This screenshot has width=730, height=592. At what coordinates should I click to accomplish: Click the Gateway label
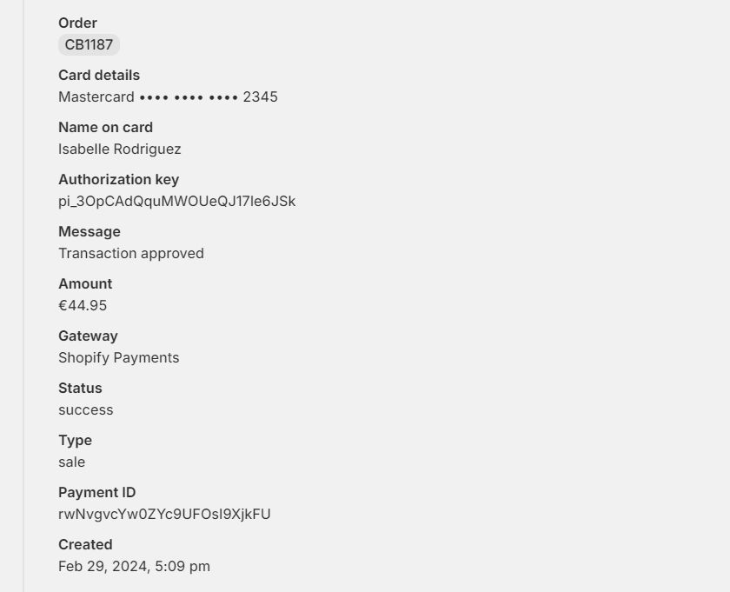(88, 336)
